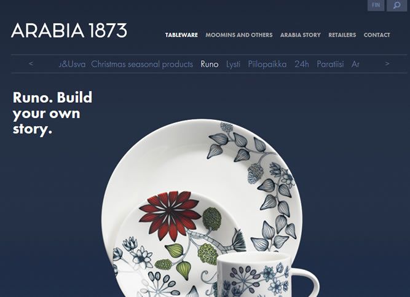This screenshot has width=410, height=297.
Task: Open the CONTACT page
Action: [x=377, y=35]
